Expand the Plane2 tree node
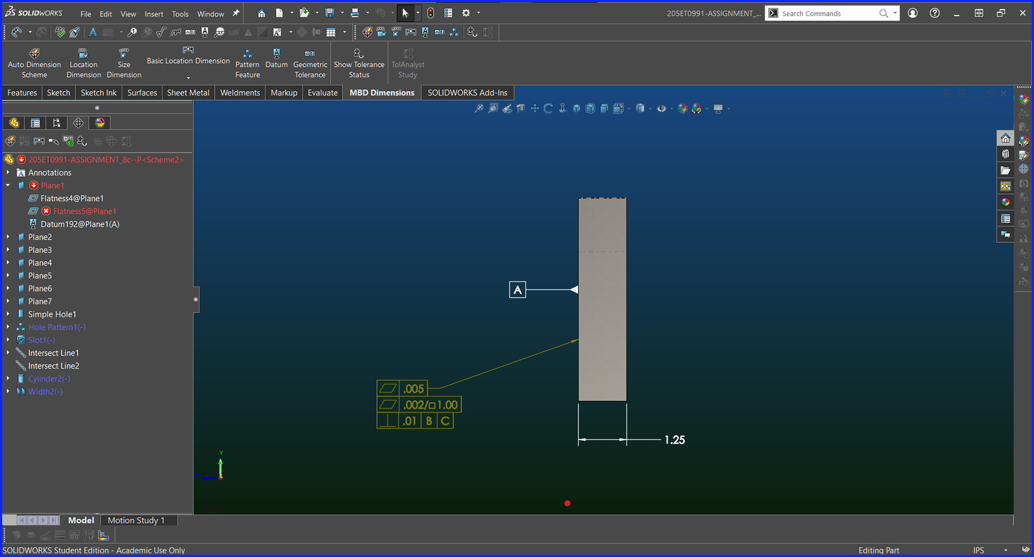Viewport: 1034px width, 557px height. [x=8, y=237]
